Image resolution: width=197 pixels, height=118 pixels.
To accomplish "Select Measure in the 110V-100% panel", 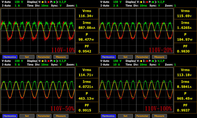I will (159, 116).
